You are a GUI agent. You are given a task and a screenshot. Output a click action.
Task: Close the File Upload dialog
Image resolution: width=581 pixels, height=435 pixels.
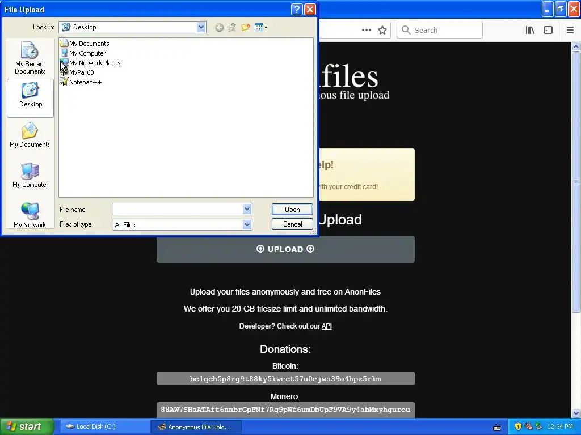(310, 9)
